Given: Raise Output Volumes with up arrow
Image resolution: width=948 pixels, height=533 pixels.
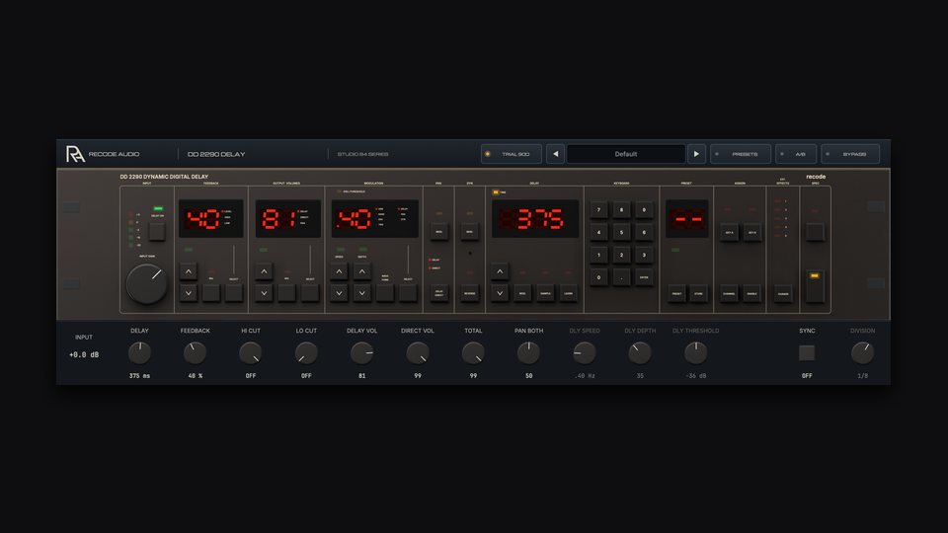Looking at the screenshot, I should coord(264,271).
